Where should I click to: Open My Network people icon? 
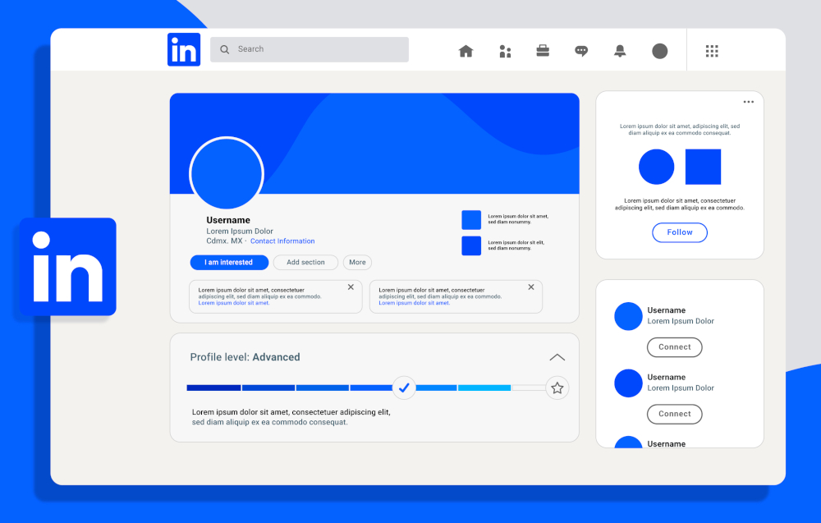[x=505, y=51]
